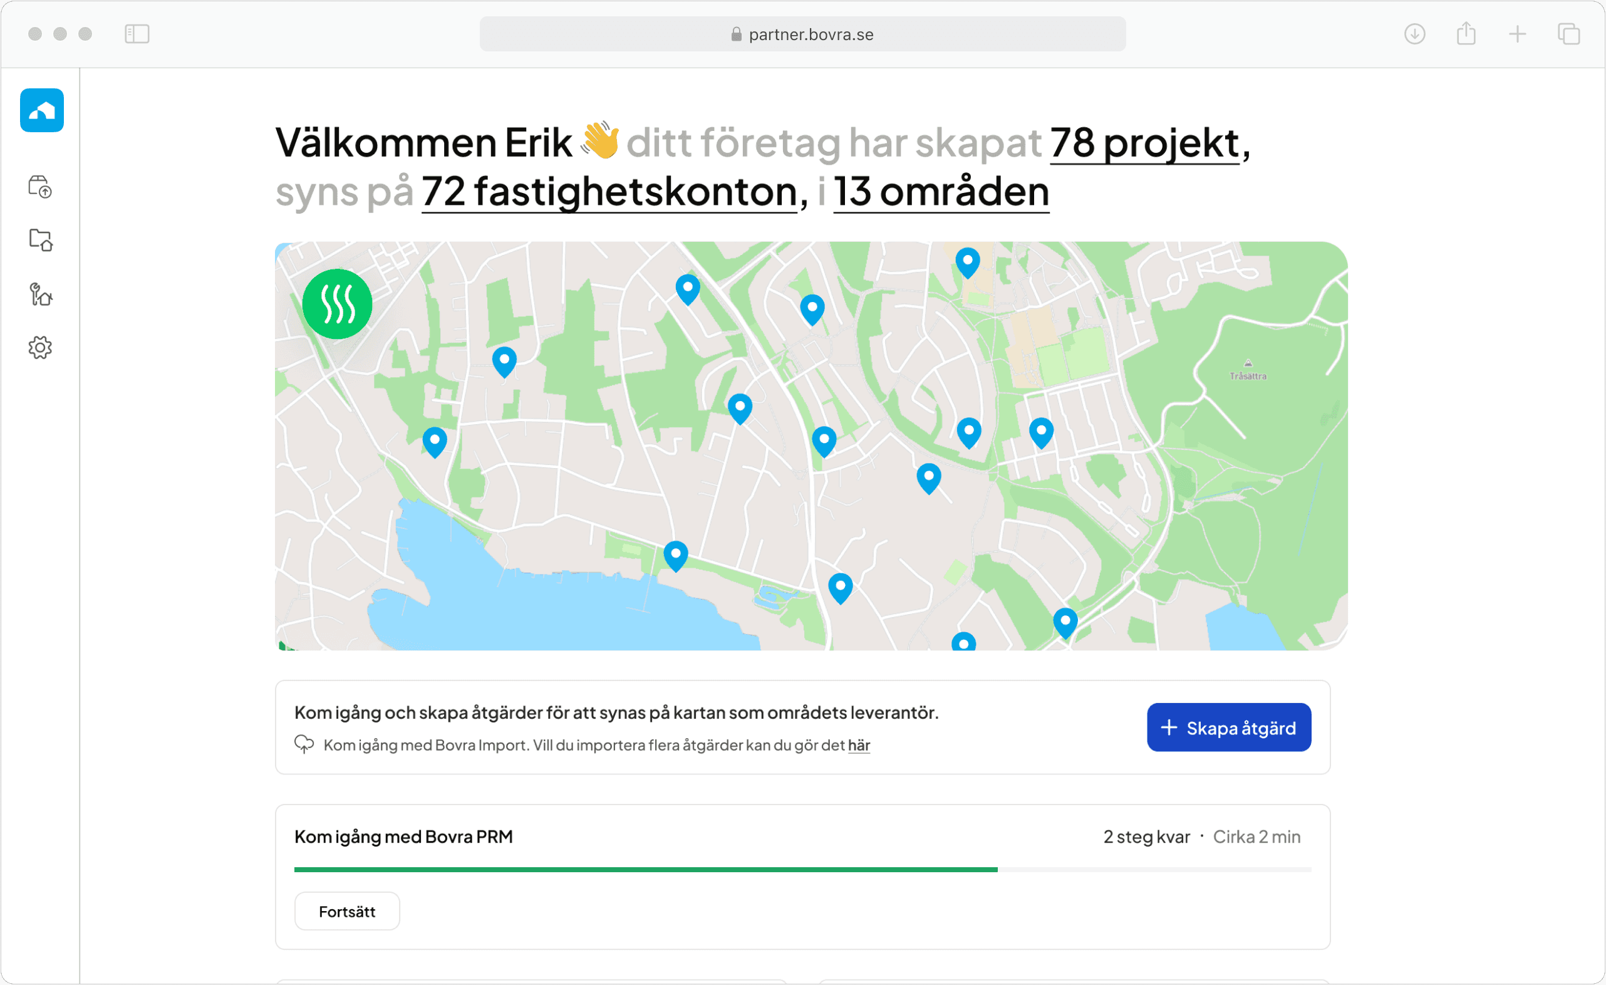Viewport: 1606px width, 985px height.
Task: Click the Fortsätt button
Action: pos(347,911)
